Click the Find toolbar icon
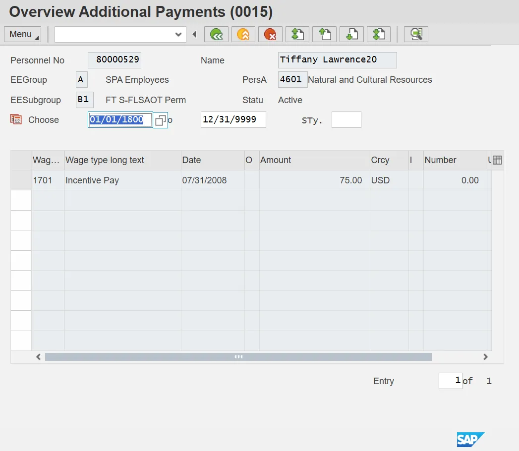Image resolution: width=519 pixels, height=451 pixels. tap(416, 34)
